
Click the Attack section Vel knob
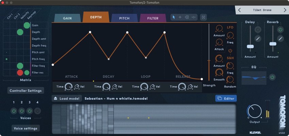pyautogui.click(x=77, y=87)
